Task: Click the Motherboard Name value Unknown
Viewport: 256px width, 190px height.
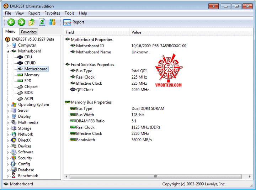Action: (140, 52)
